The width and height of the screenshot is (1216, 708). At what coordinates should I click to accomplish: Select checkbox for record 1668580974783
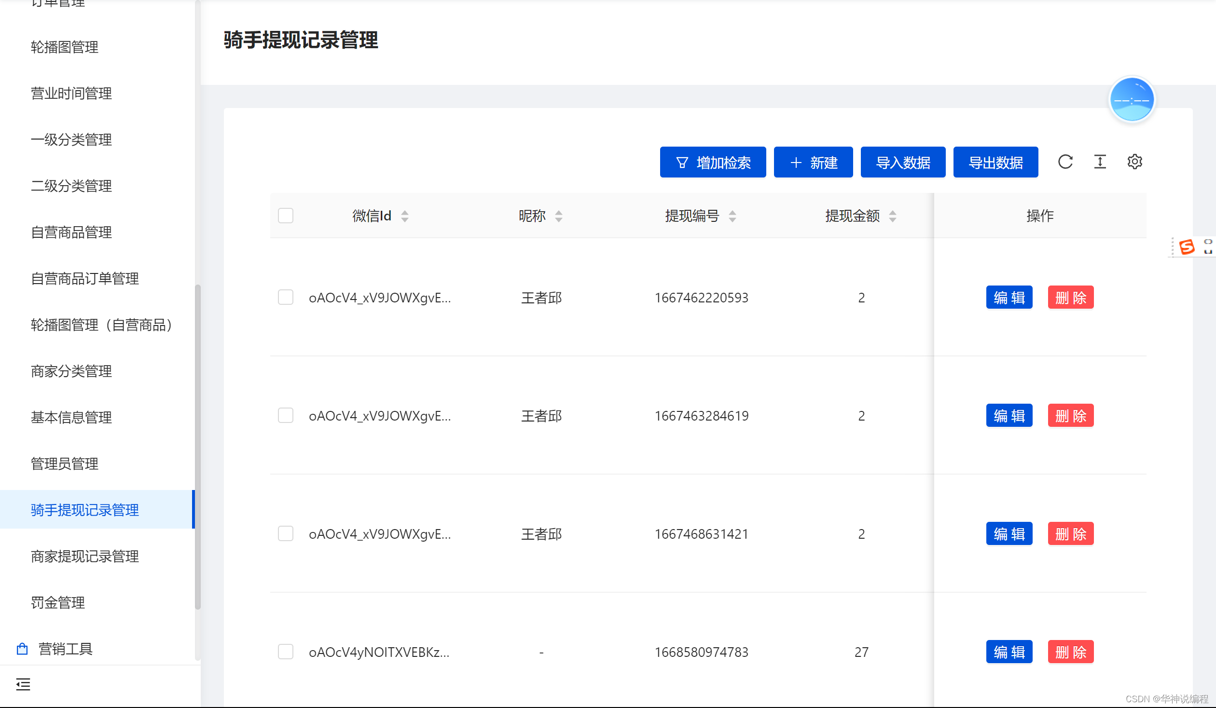click(286, 652)
